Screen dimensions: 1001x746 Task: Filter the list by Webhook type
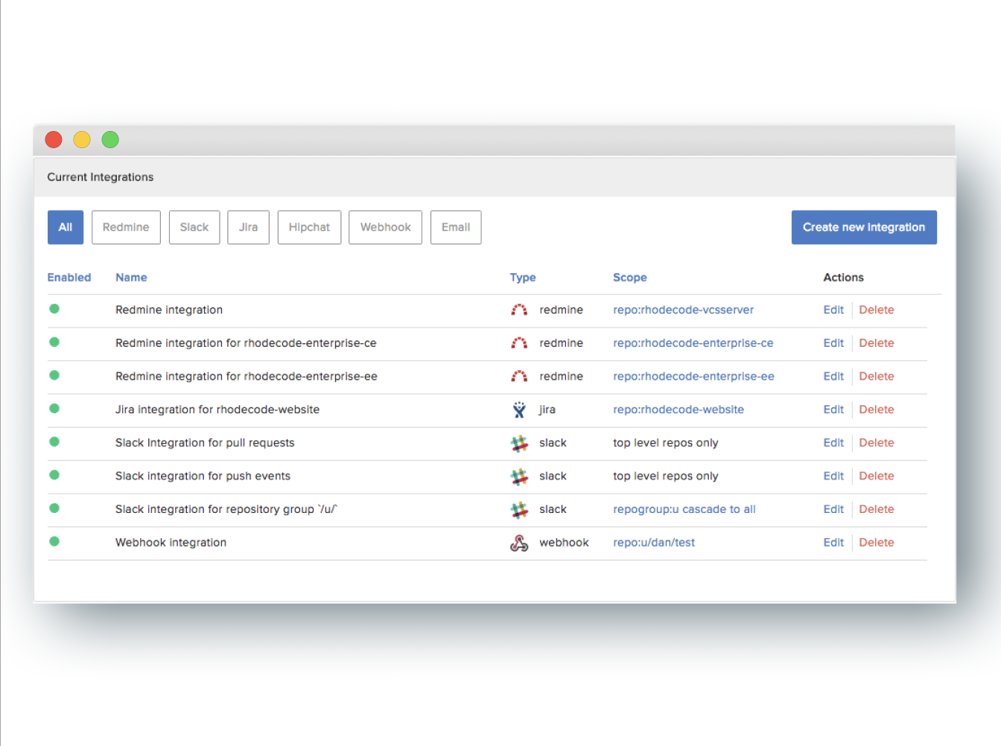tap(385, 227)
